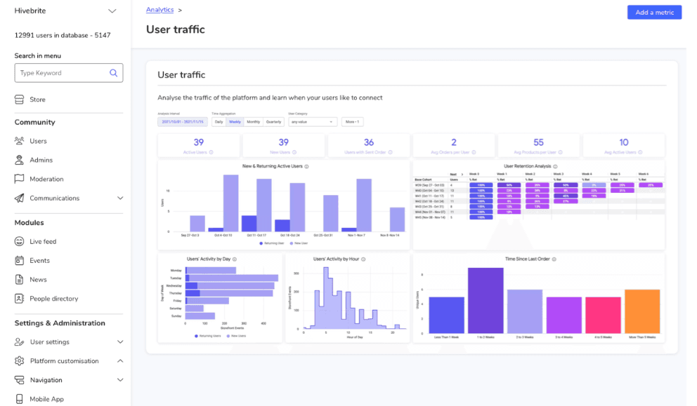Screen dimensions: 697x406
Task: Click info icon for Users' Activity by Day
Action: [x=234, y=259]
